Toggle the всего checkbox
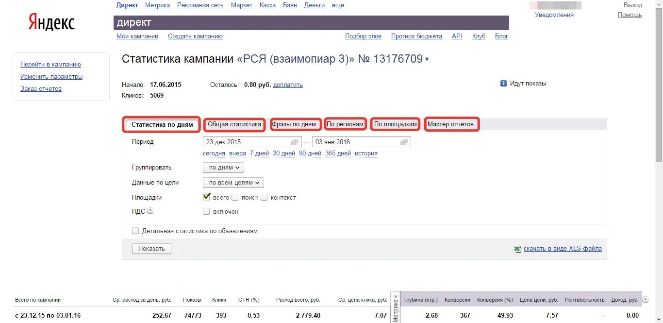The height and width of the screenshot is (323, 663). click(206, 197)
